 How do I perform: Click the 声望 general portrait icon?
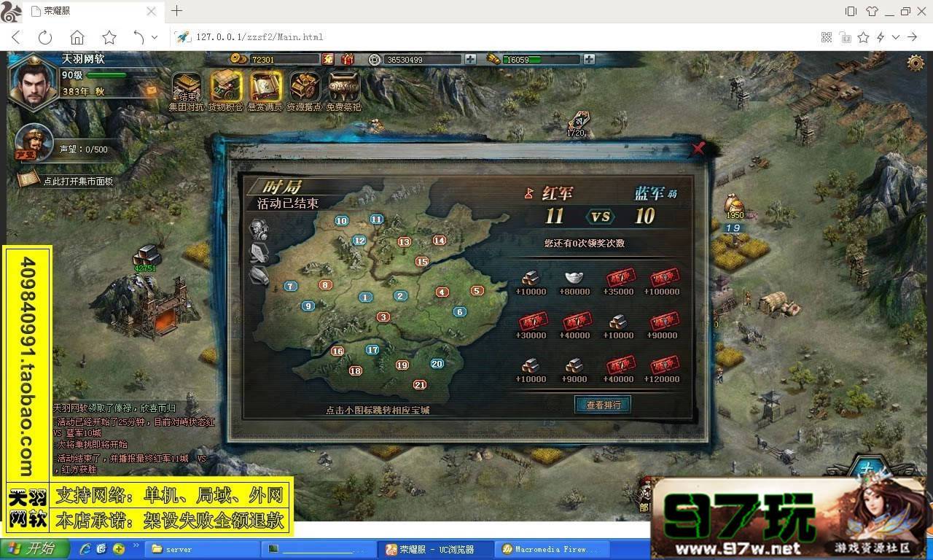(x=34, y=142)
